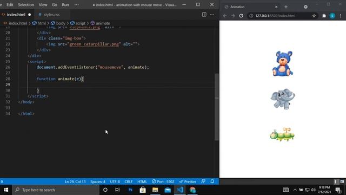Click the editor vertical scrollbar

tap(217, 107)
